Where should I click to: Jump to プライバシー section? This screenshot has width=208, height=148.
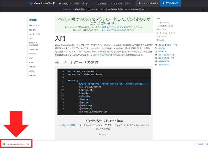click(161, 40)
